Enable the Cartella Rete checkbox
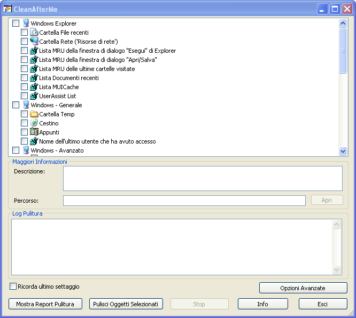Viewport: 356px width, 318px height. coord(24,42)
